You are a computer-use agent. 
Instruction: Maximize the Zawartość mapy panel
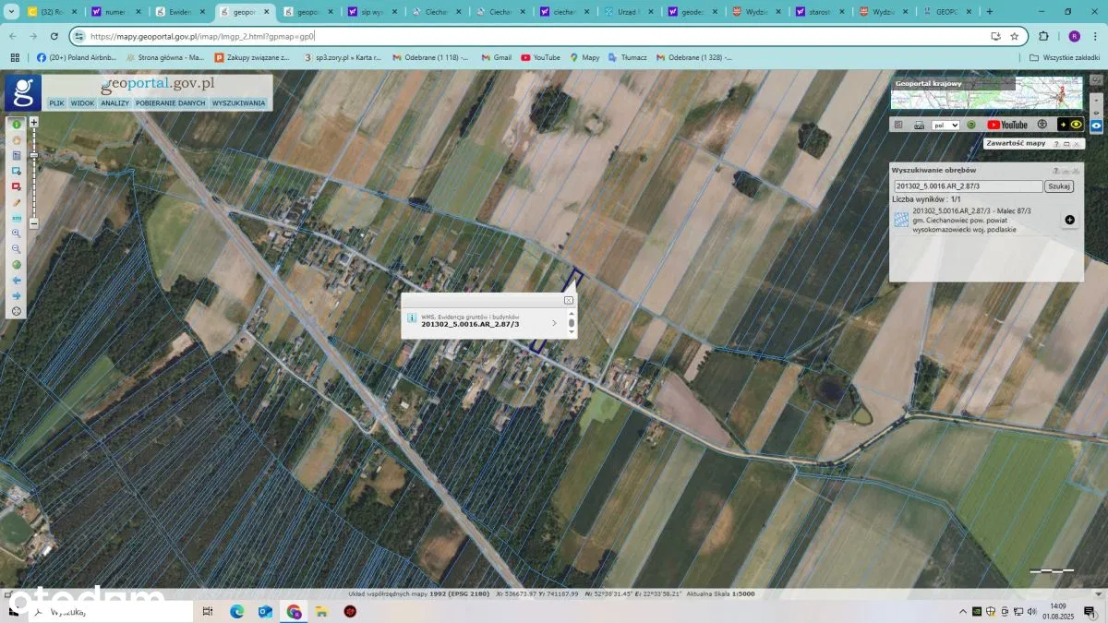1066,144
